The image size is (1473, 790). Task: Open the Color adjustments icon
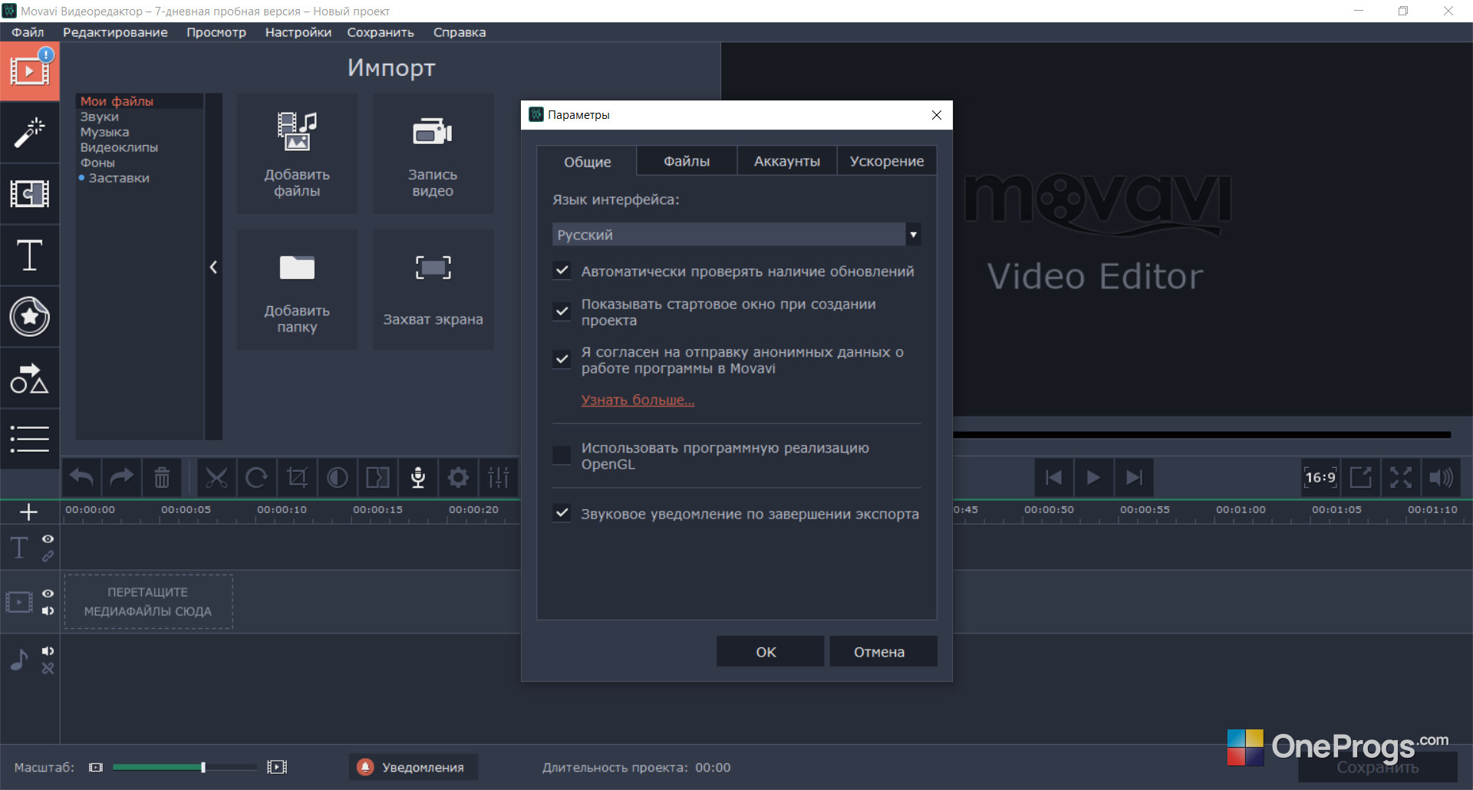(338, 478)
